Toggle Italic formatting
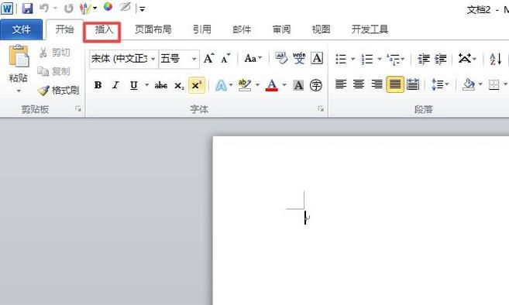The width and height of the screenshot is (509, 305). (x=115, y=85)
